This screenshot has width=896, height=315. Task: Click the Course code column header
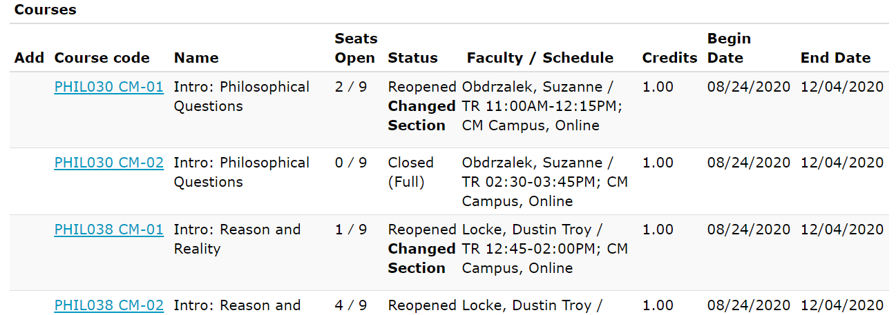(102, 58)
